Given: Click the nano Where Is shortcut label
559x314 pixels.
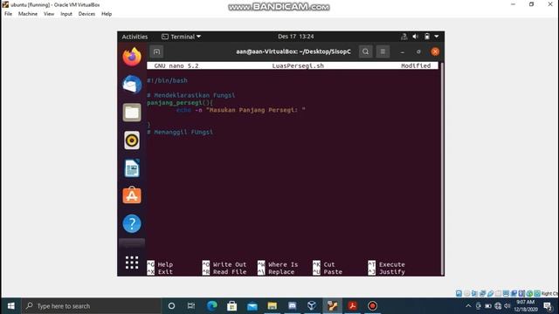Looking at the screenshot, I should click(x=283, y=264).
